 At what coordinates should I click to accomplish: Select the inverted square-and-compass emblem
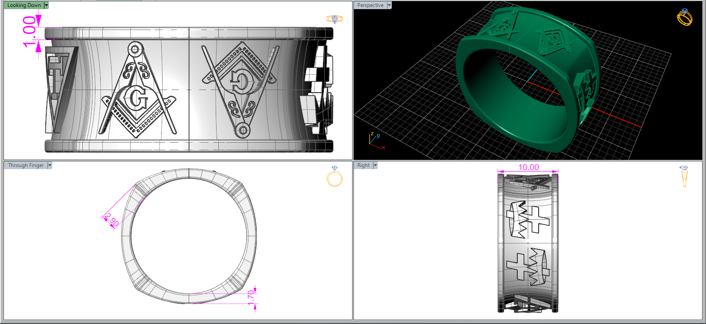pyautogui.click(x=239, y=90)
